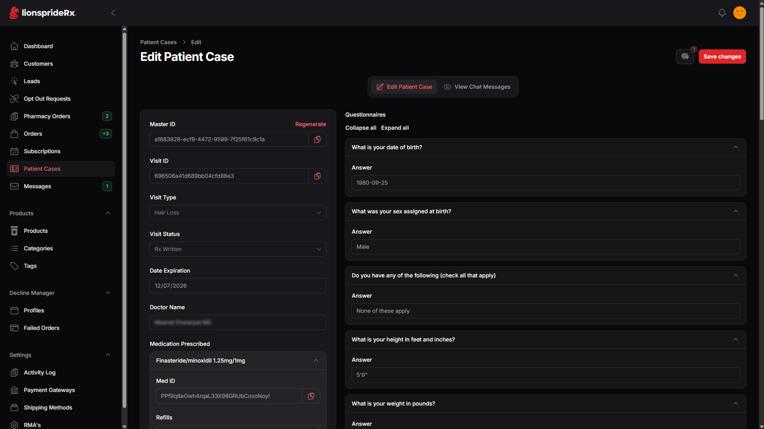
Task: Collapse the sidebar with the back arrow
Action: point(113,13)
